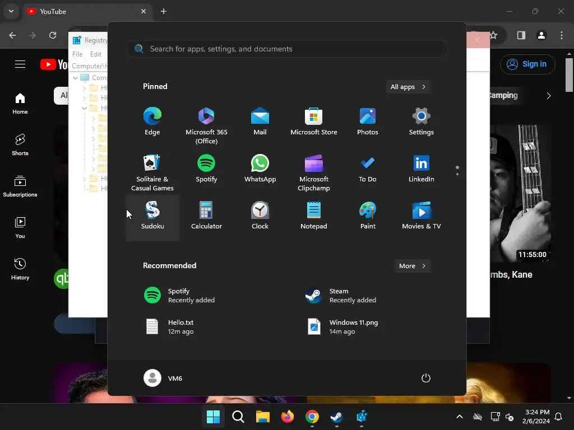Switch to Chrome on taskbar
This screenshot has width=574, height=430.
(312, 417)
